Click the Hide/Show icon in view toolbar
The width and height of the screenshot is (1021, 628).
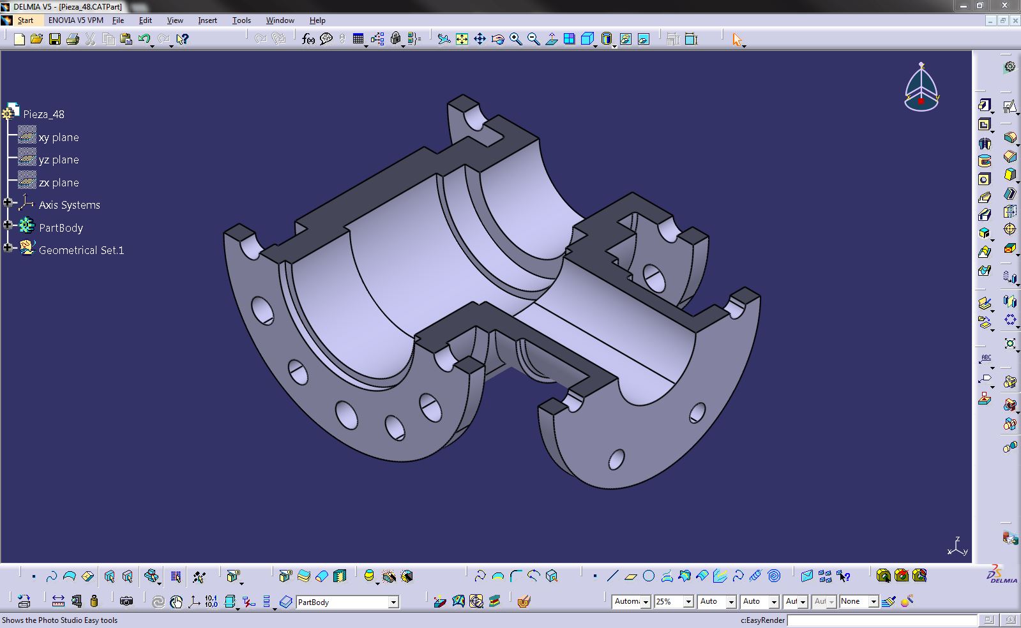click(626, 39)
